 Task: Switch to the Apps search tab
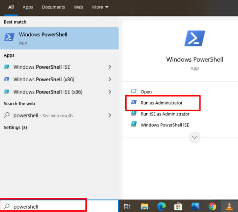pos(28,7)
